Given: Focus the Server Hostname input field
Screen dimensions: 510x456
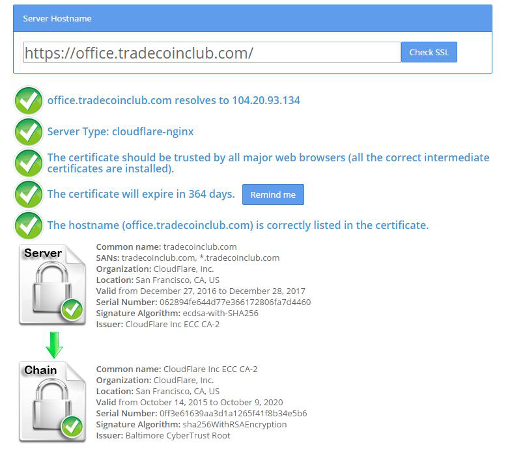Looking at the screenshot, I should (212, 52).
